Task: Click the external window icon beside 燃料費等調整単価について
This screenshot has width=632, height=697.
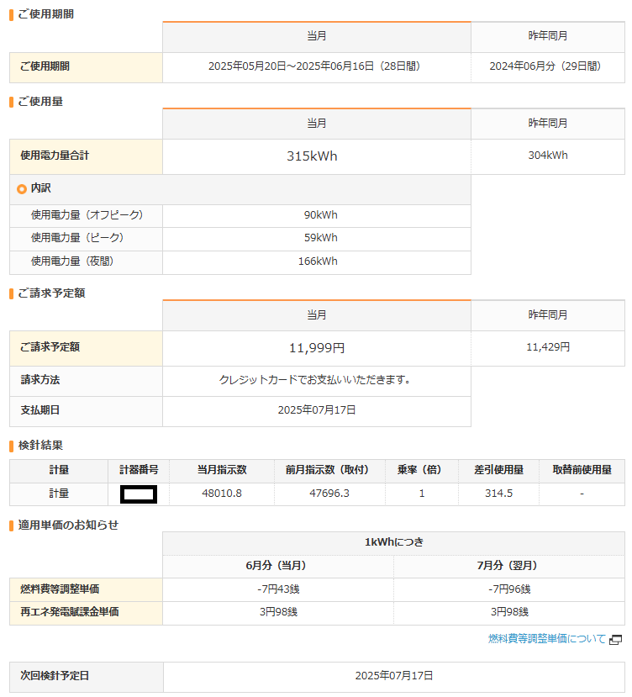Action: 615,640
